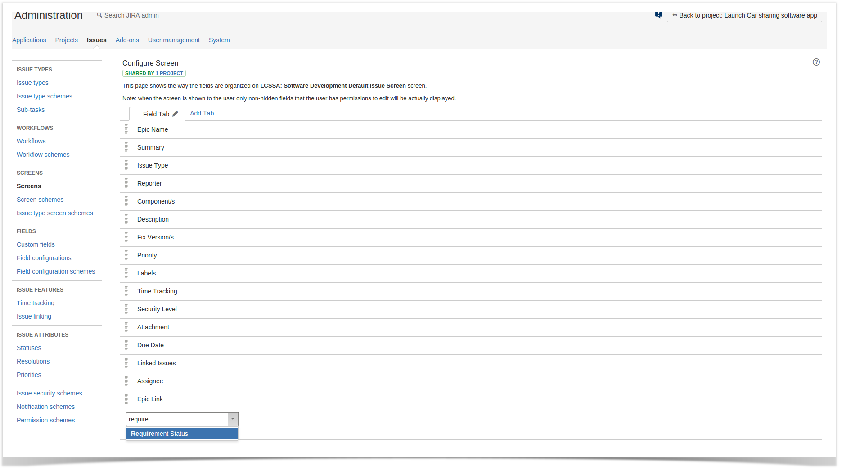Click Back to project button
Viewport: 842px width, 470px height.
744,15
